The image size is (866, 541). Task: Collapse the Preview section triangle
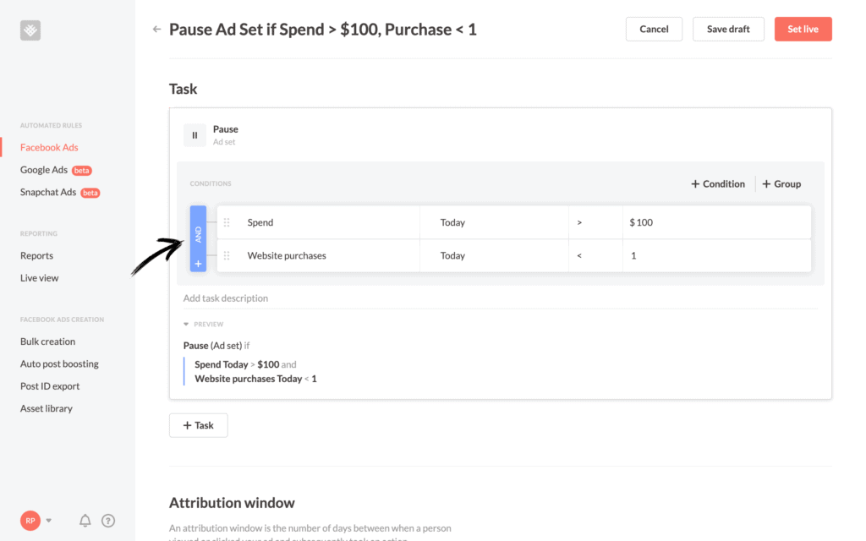click(x=186, y=324)
